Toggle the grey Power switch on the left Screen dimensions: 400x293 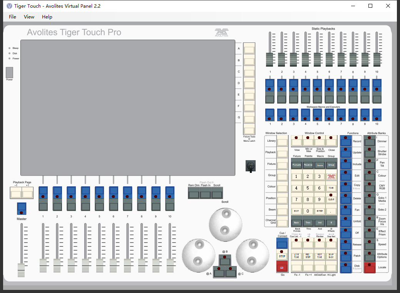10,72
